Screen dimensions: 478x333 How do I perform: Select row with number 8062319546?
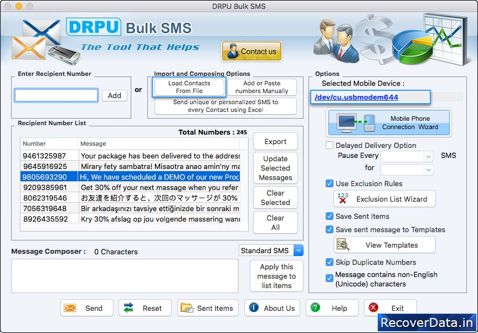130,198
